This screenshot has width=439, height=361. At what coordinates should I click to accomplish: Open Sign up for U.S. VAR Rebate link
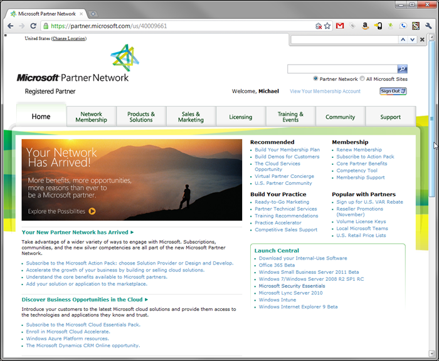click(370, 202)
